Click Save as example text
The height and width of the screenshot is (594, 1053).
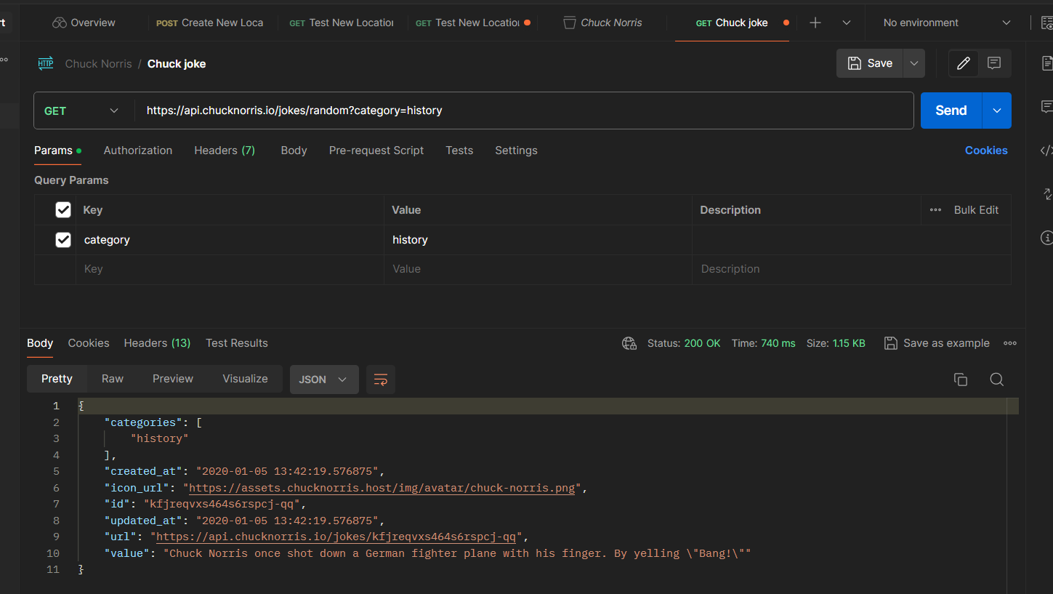click(x=946, y=343)
